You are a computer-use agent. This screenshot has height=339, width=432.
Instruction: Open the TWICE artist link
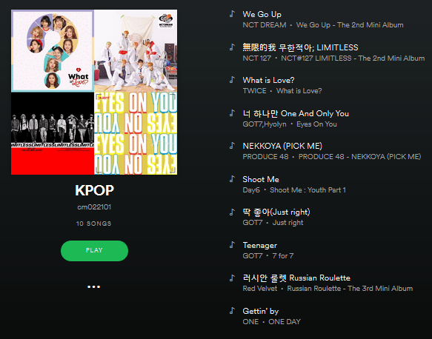tap(254, 91)
